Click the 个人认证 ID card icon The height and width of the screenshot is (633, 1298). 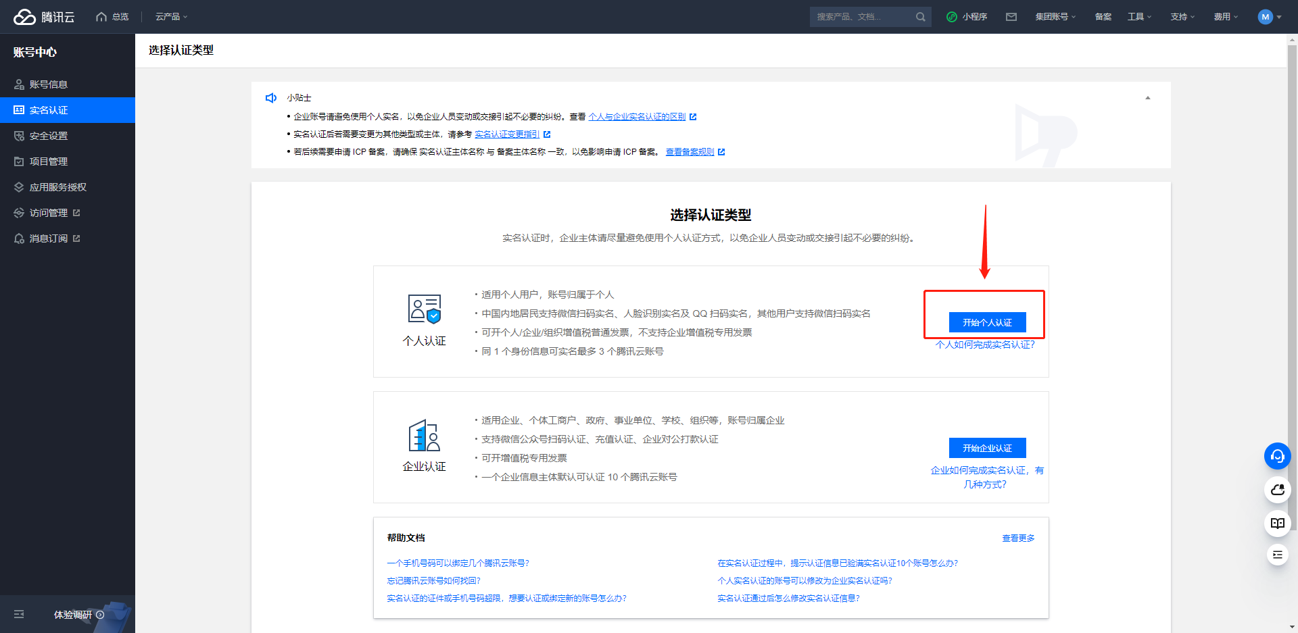click(425, 309)
